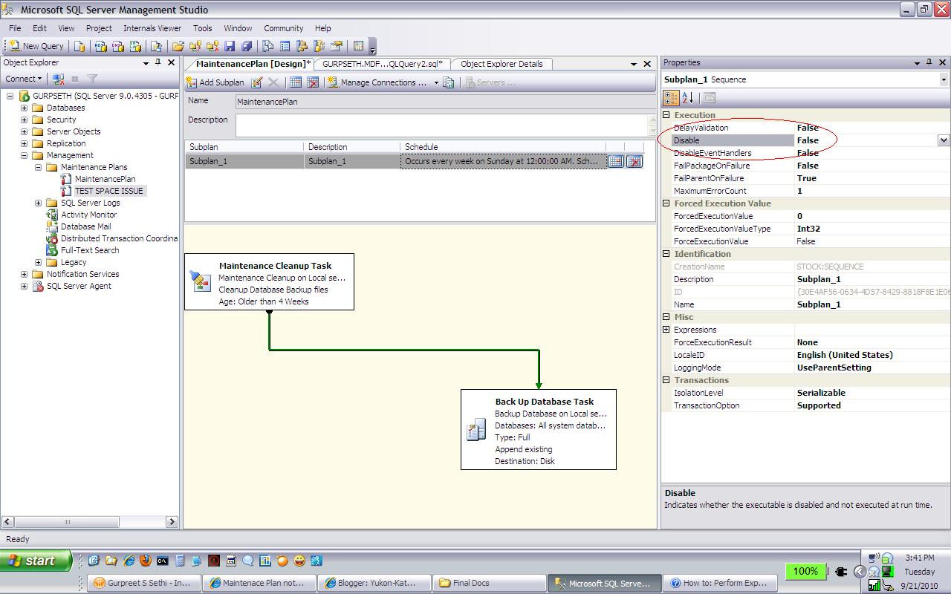
Task: Expand the Expressions property
Action: (666, 330)
